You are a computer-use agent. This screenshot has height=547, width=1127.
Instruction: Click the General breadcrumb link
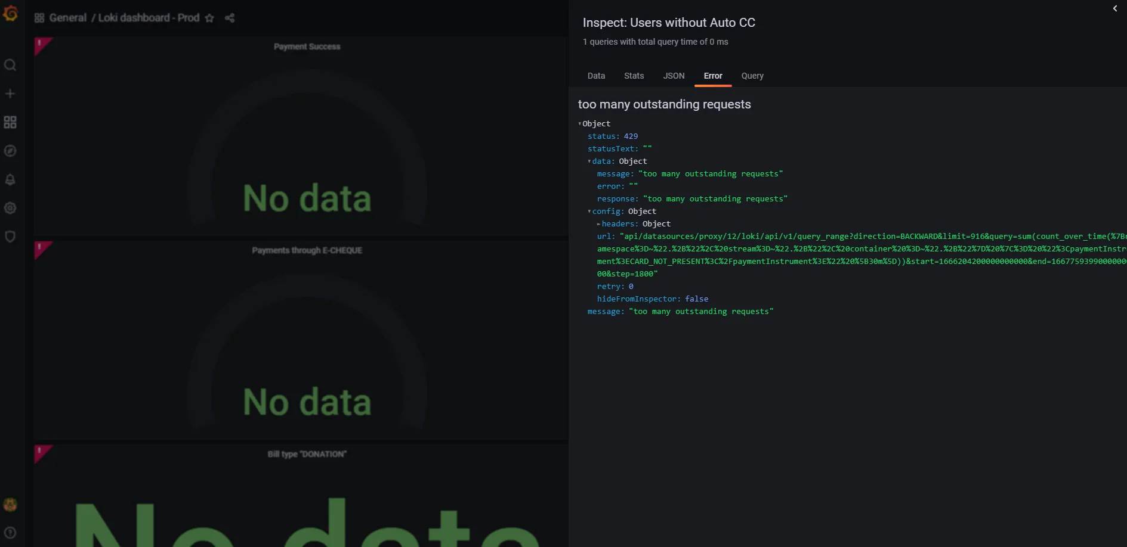point(68,18)
